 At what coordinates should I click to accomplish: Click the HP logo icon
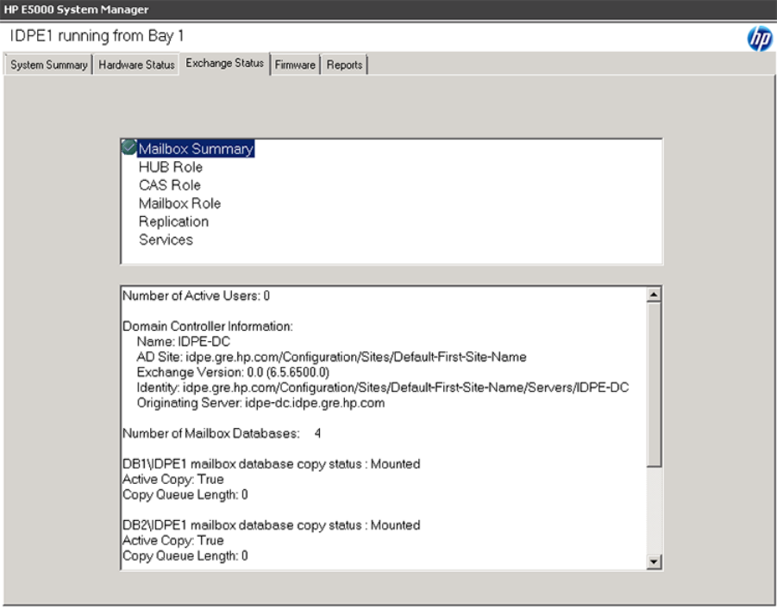point(759,39)
